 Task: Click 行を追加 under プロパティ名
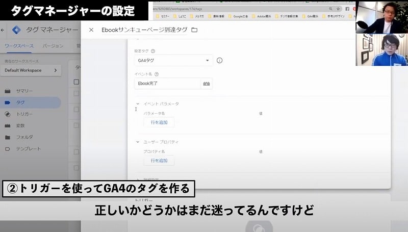[159, 161]
